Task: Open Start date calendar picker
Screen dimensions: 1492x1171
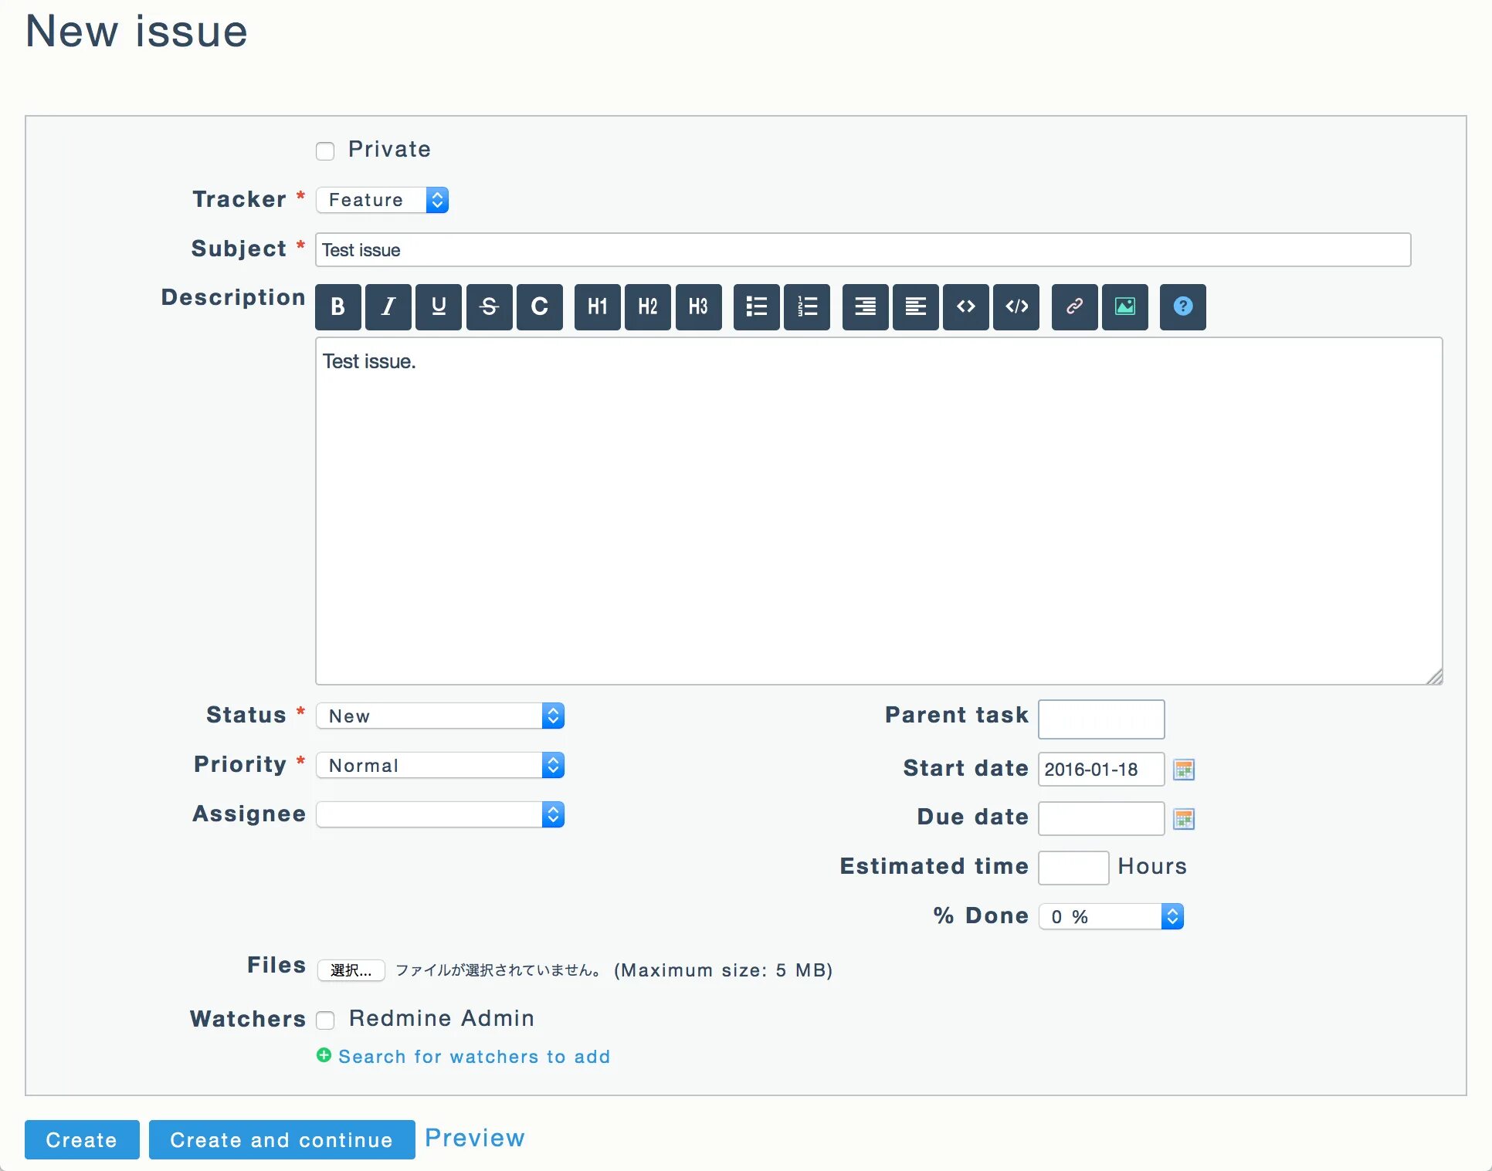Action: pyautogui.click(x=1183, y=770)
